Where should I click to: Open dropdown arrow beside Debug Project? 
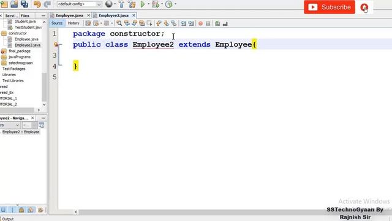click(162, 4)
